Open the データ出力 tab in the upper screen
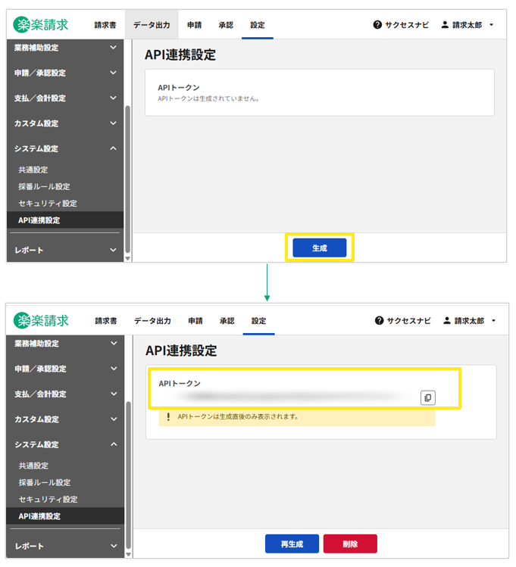The image size is (516, 567). click(x=152, y=25)
